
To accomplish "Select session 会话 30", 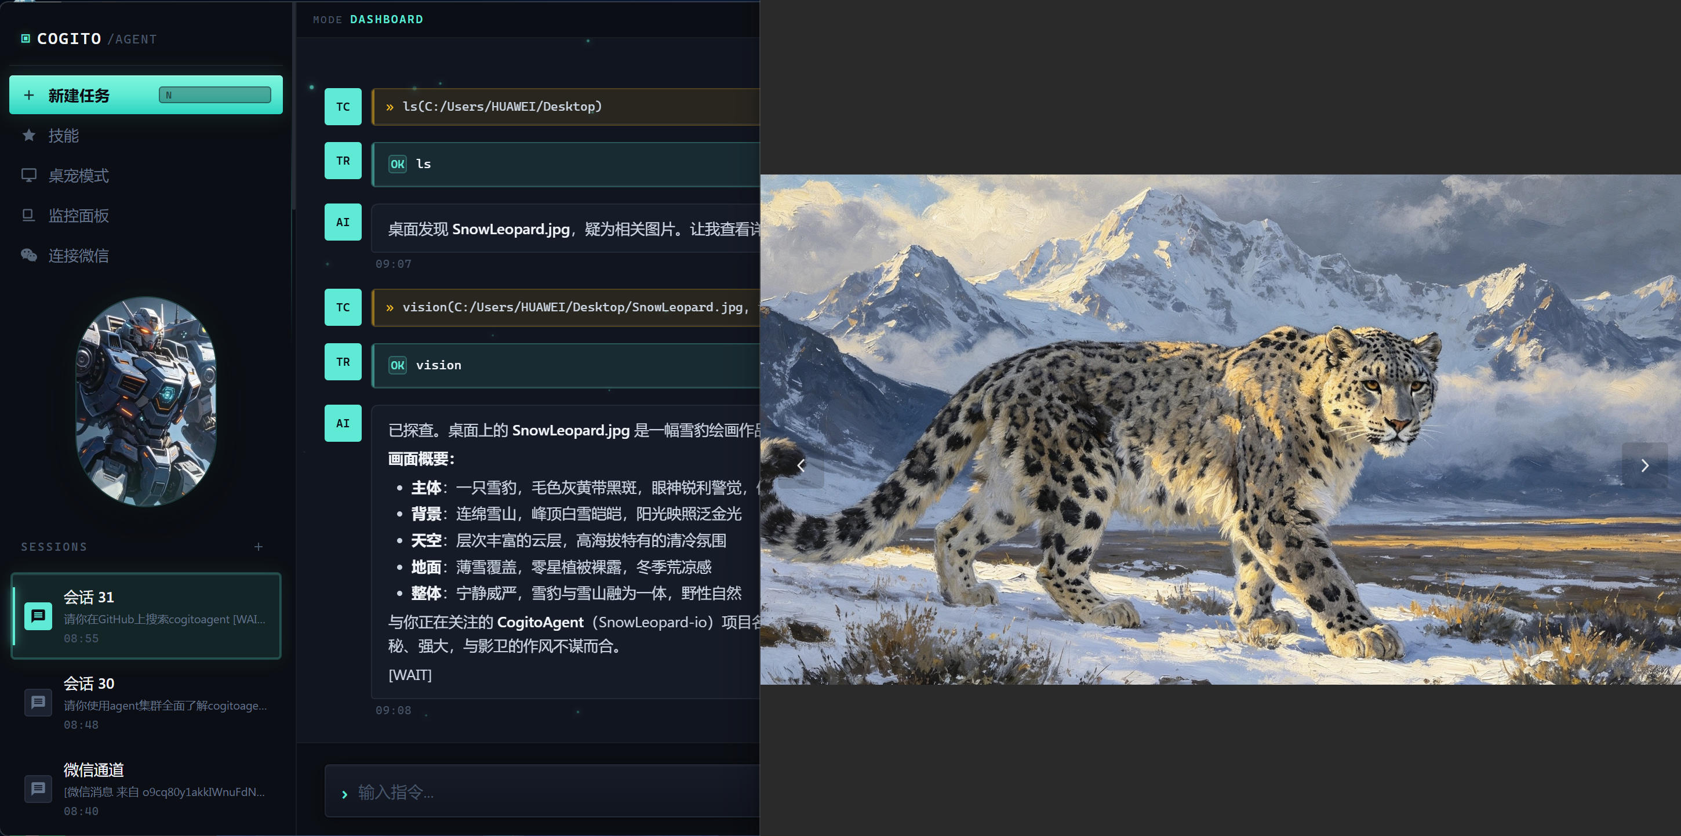I will pyautogui.click(x=146, y=702).
